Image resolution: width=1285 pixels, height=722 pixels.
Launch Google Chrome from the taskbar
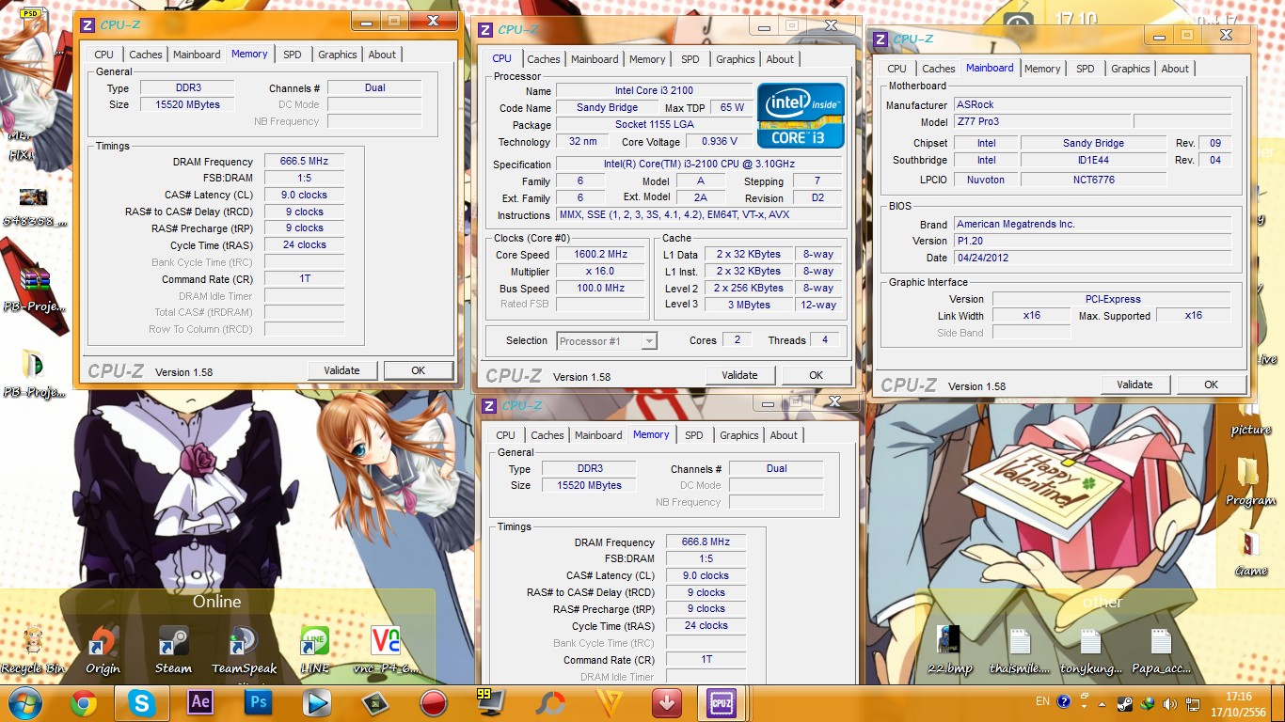click(x=84, y=702)
